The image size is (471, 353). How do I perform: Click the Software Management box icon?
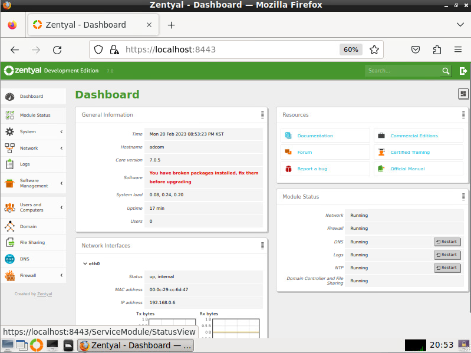pyautogui.click(x=9, y=183)
